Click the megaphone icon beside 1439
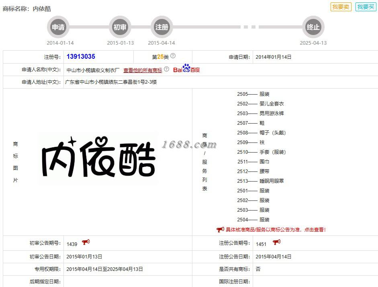Viewport: 378px width, 287px height. 86,242
